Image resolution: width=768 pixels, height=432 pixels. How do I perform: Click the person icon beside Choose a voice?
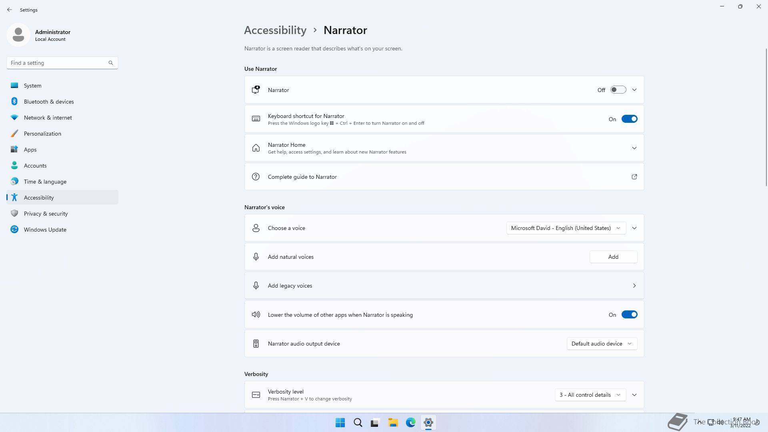(x=256, y=228)
